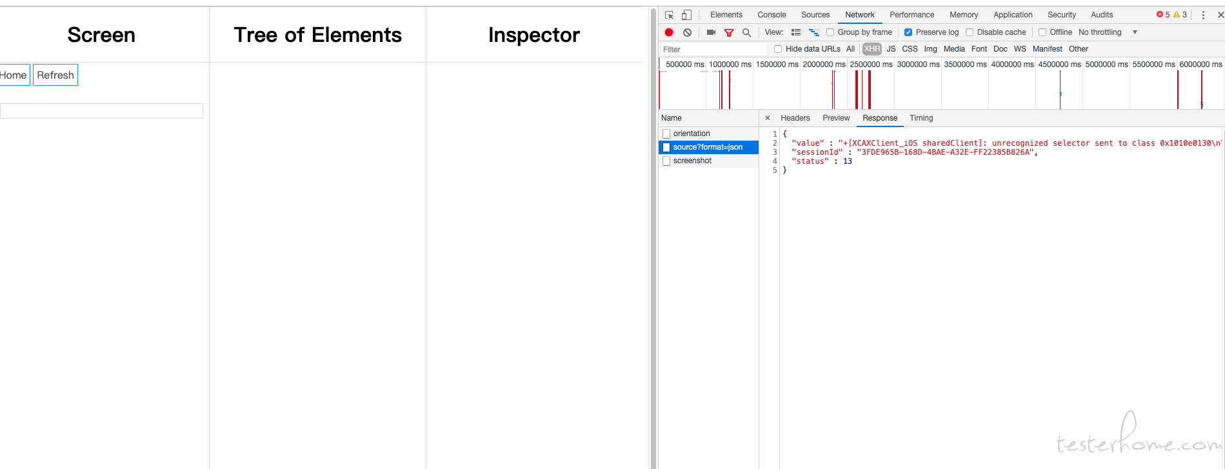This screenshot has height=469, width=1225.
Task: Uncheck the Preserve log checkbox
Action: click(908, 32)
